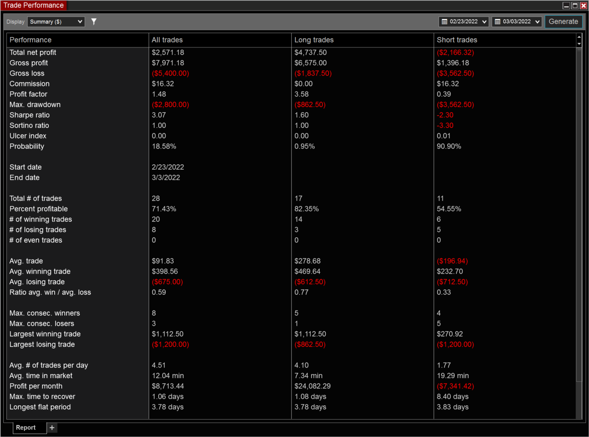
Task: Select the $4,737.50 long net profit value
Action: tap(311, 52)
